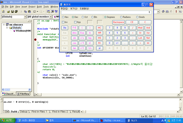Click the calculator CE button
The height and width of the screenshot is (123, 183).
pos(132,22)
